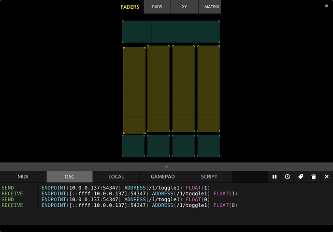Switch to the PADS tab
333x232 pixels.
coord(157,7)
